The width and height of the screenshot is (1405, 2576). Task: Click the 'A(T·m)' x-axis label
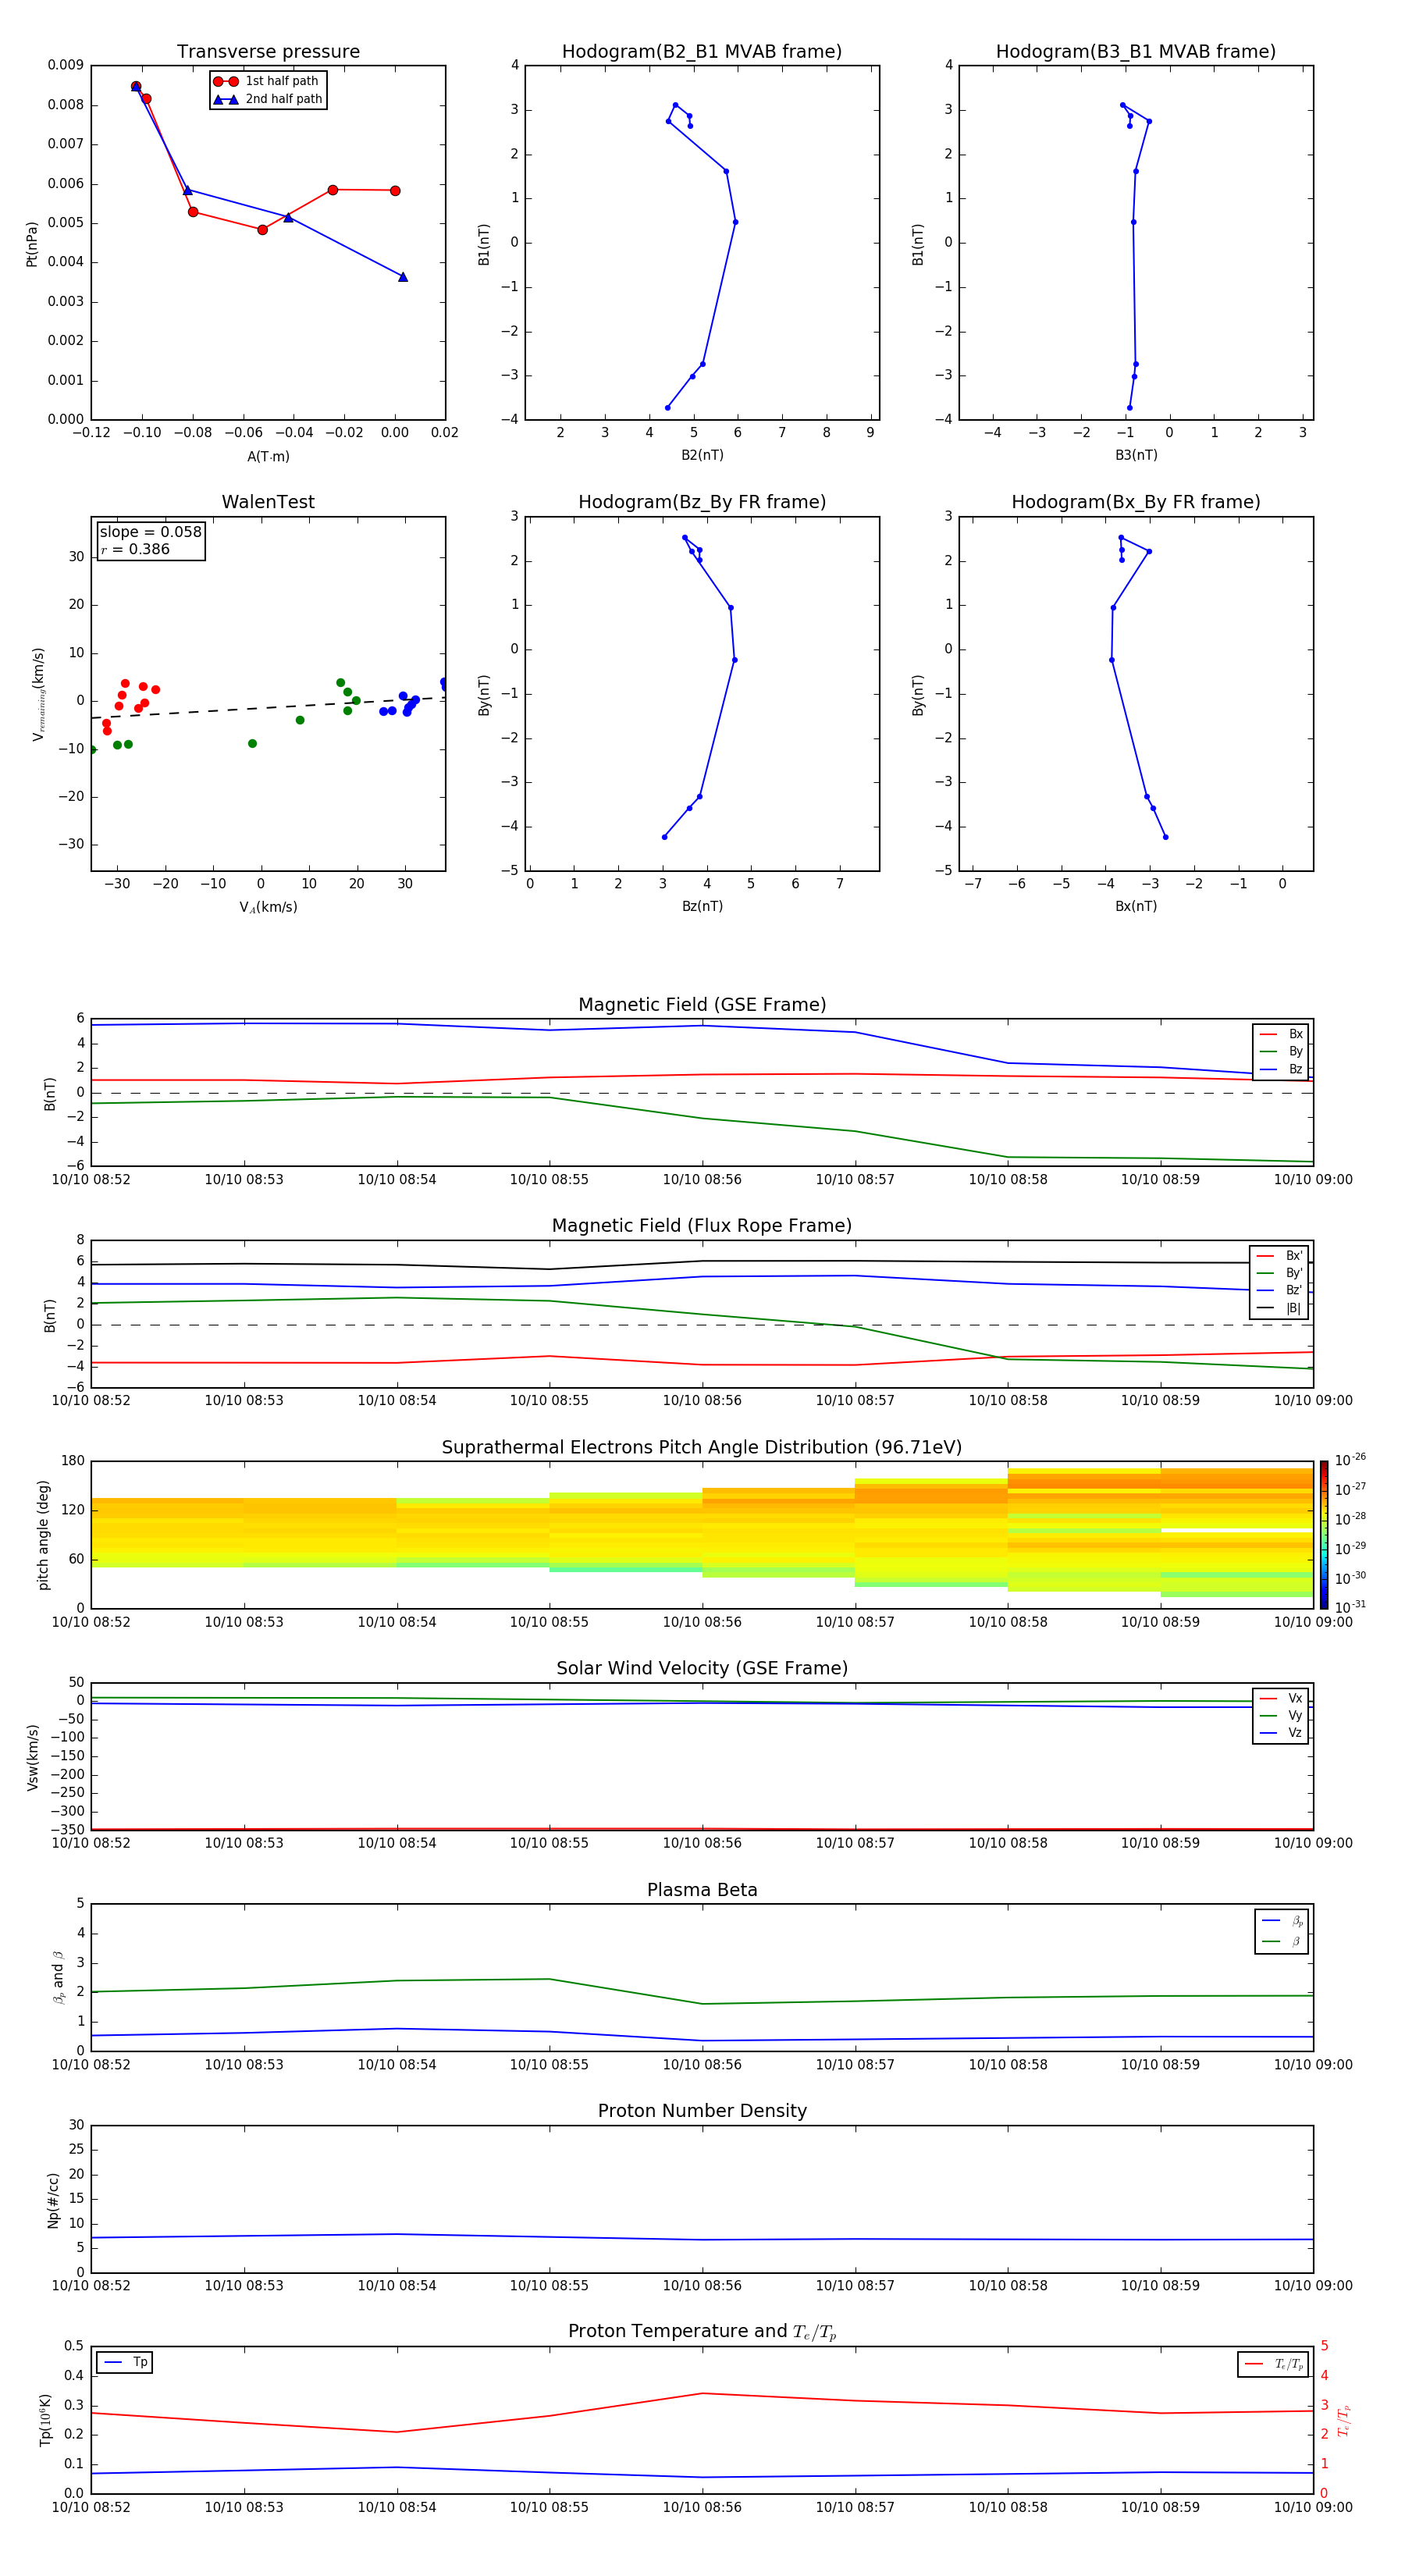(x=268, y=456)
